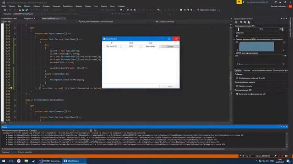Switch to Program.cs editor tab

pos(28,18)
